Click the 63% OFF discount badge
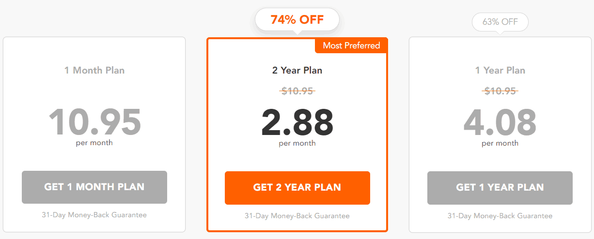 coord(500,22)
